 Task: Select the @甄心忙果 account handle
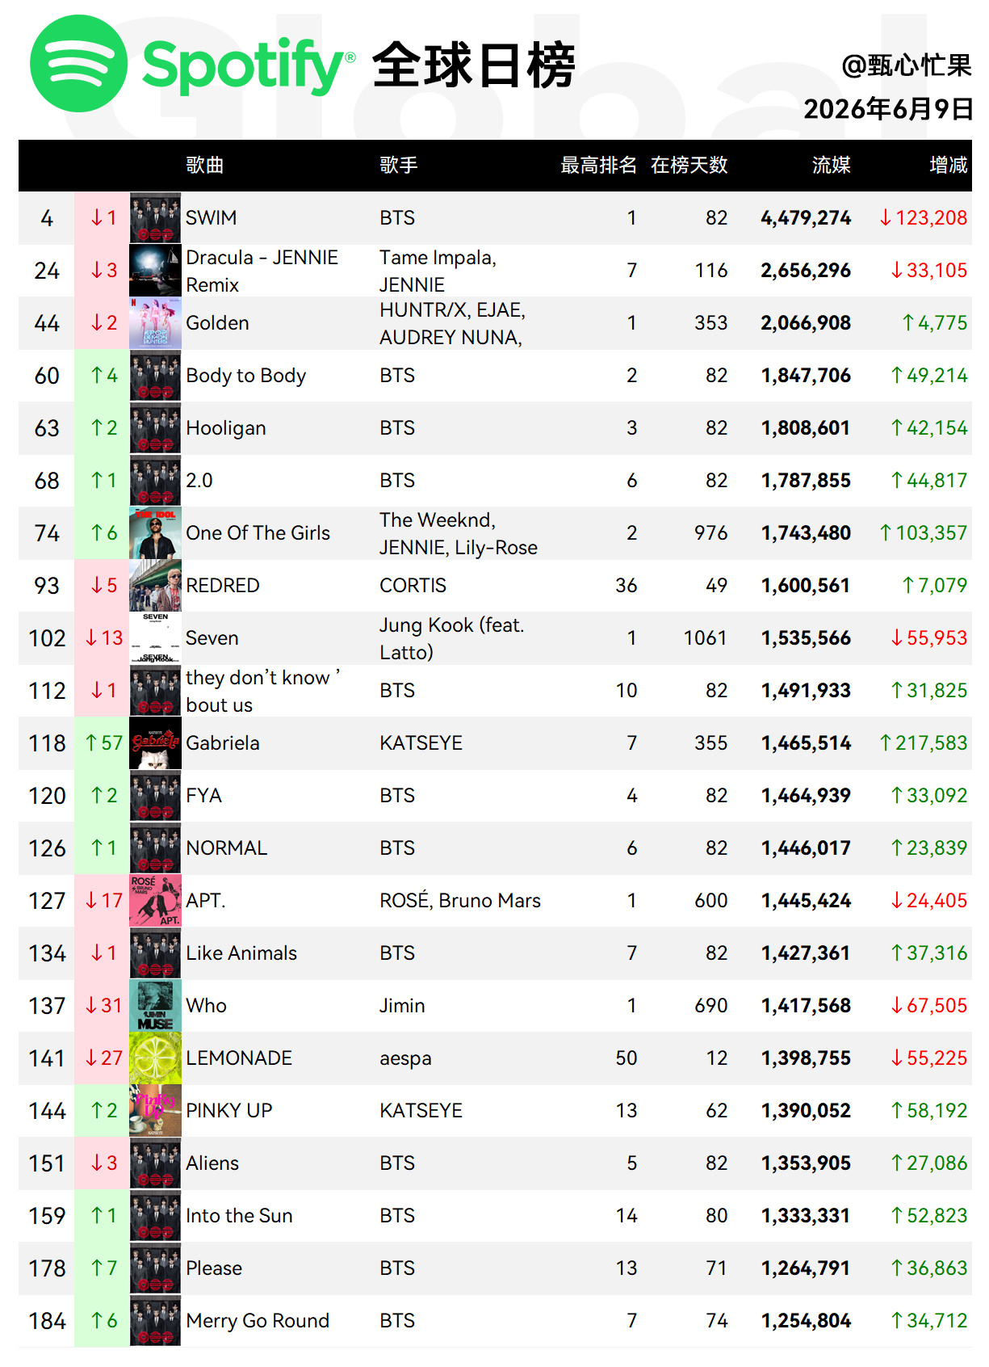[x=906, y=65]
